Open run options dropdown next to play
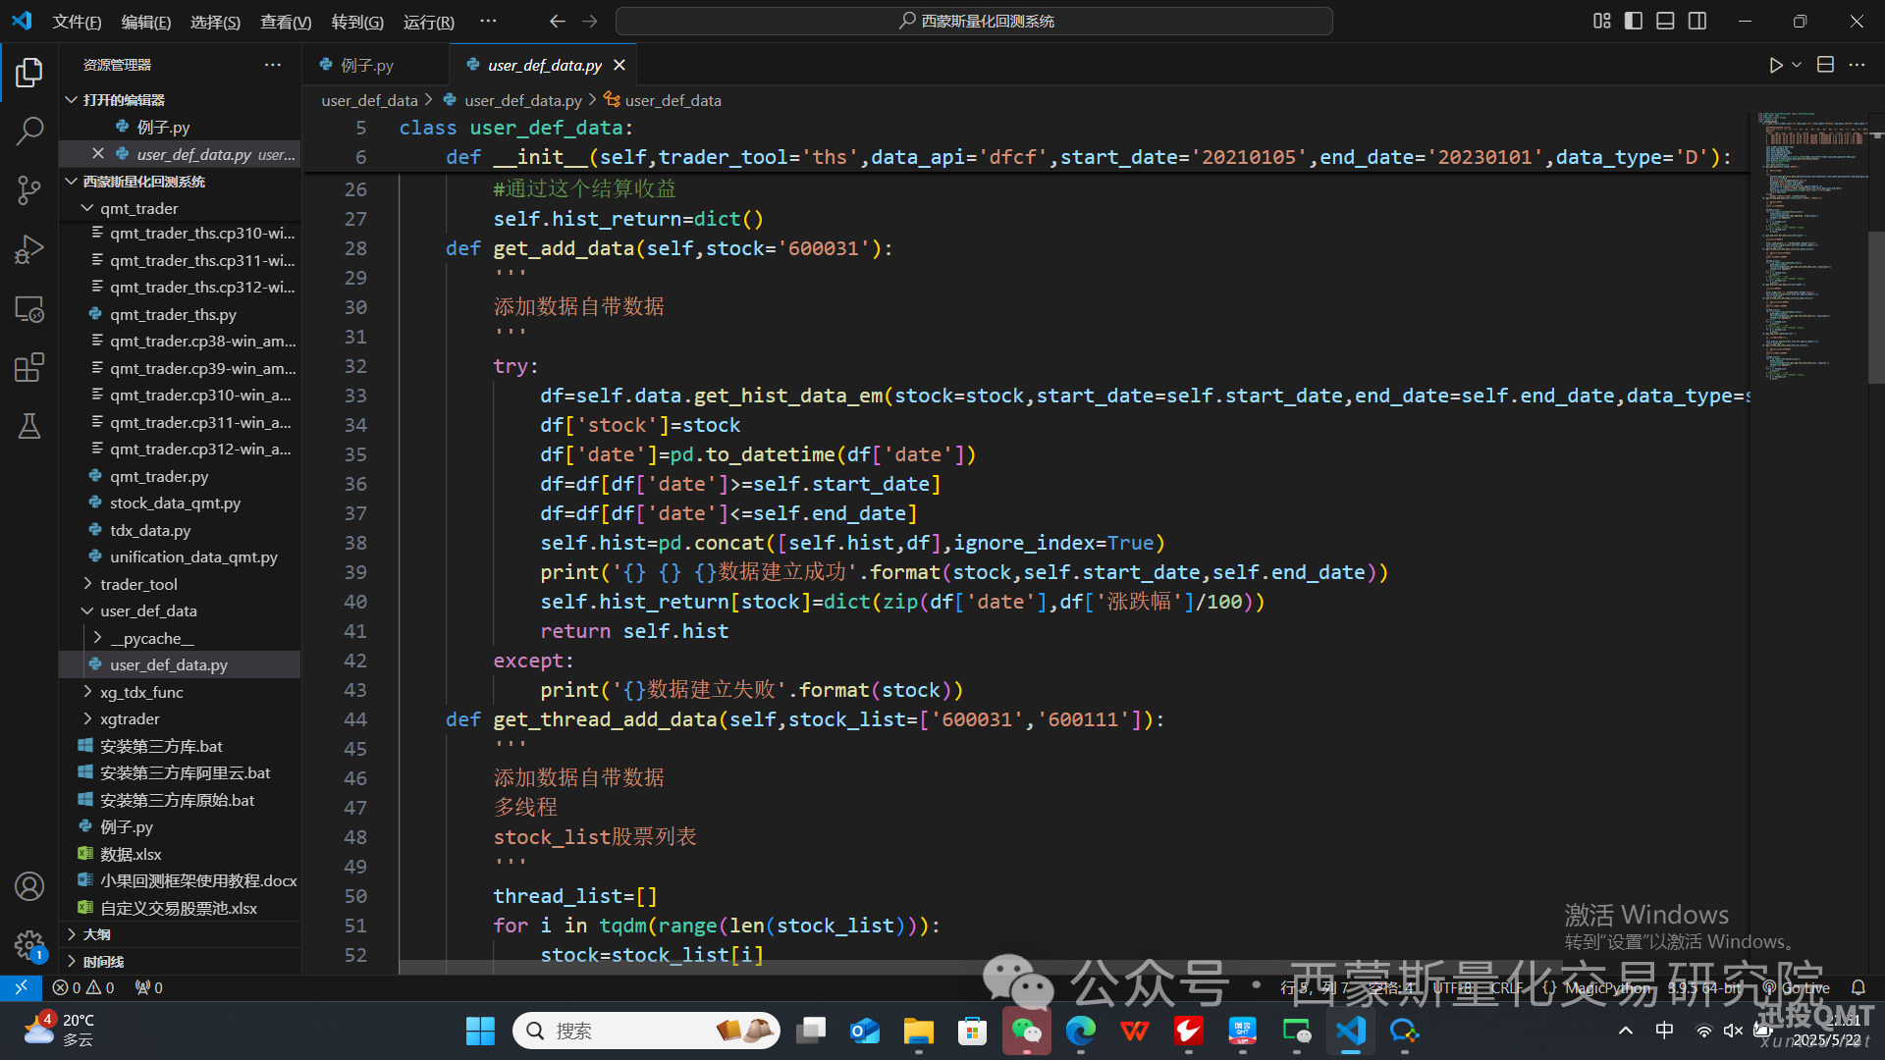The image size is (1885, 1060). coord(1797,65)
